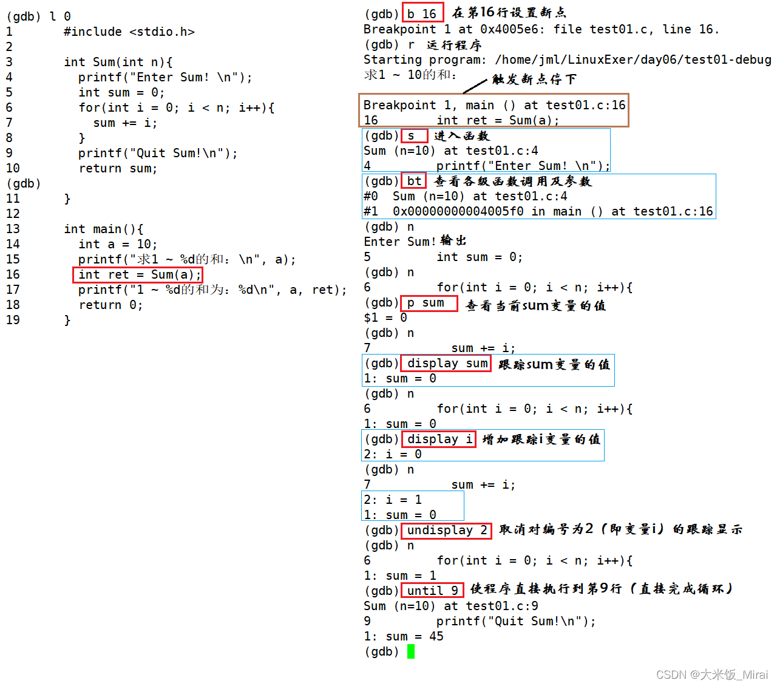The image size is (777, 686).
Task: Select 'int ret = Sum(a);' in the source listing
Action: point(140,274)
